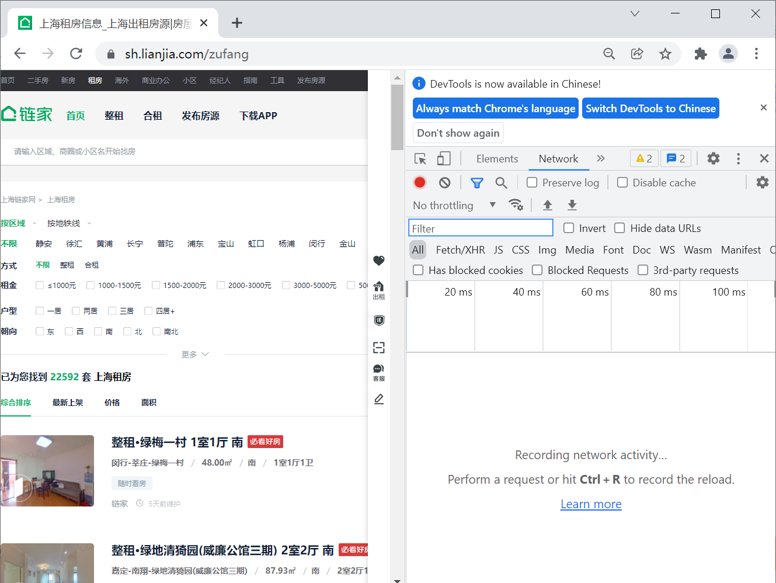Open the Chrome profile avatar
The width and height of the screenshot is (776, 583).
click(728, 54)
